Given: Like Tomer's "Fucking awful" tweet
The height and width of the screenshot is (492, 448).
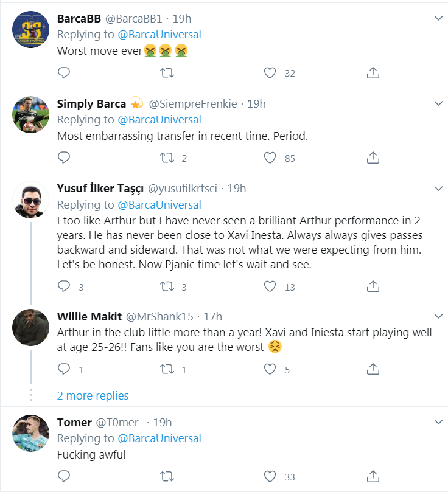Looking at the screenshot, I should [x=270, y=476].
